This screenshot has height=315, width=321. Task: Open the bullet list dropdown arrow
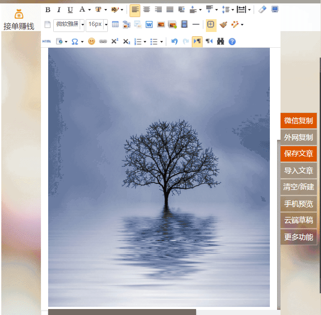point(162,41)
